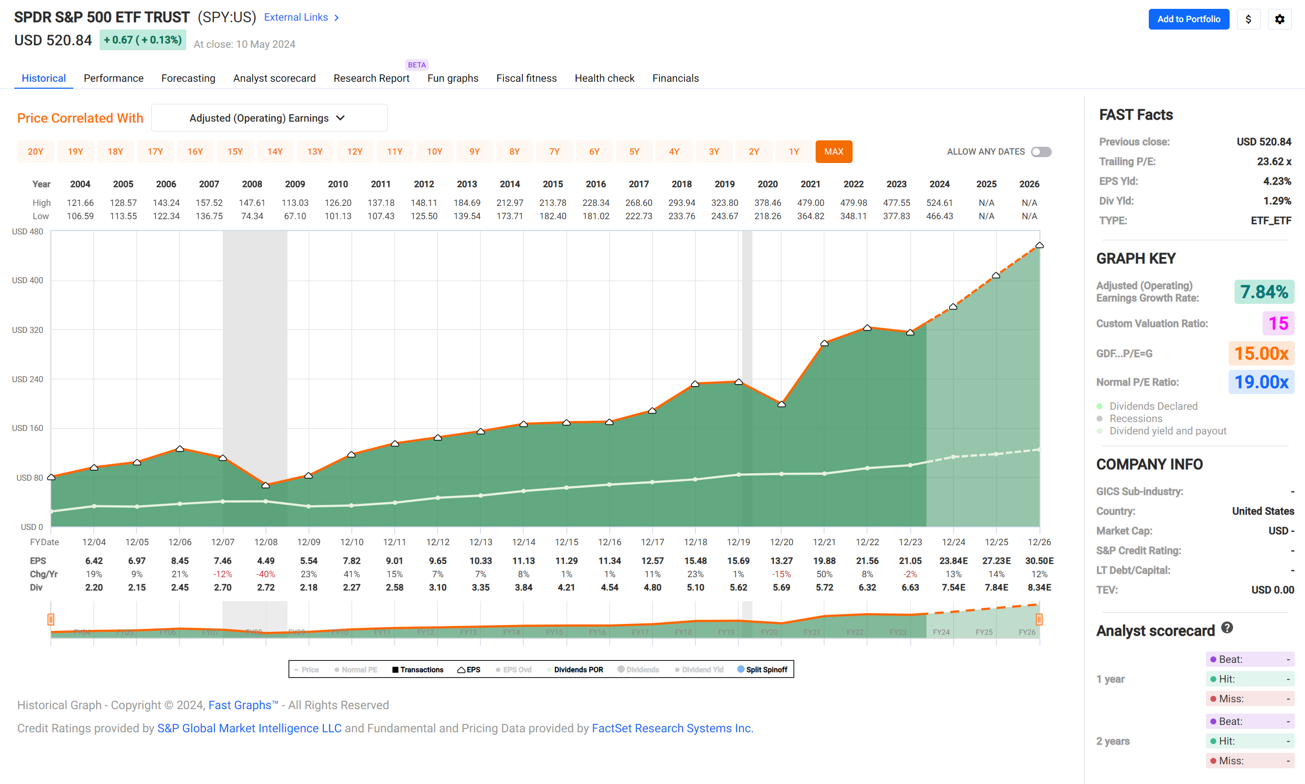Click the -40% Chg/Yr value

tap(266, 574)
